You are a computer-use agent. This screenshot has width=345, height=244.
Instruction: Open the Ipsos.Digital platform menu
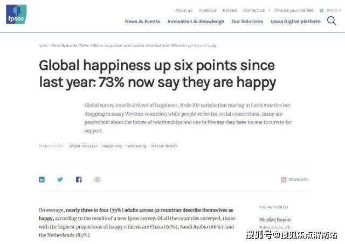(x=295, y=22)
